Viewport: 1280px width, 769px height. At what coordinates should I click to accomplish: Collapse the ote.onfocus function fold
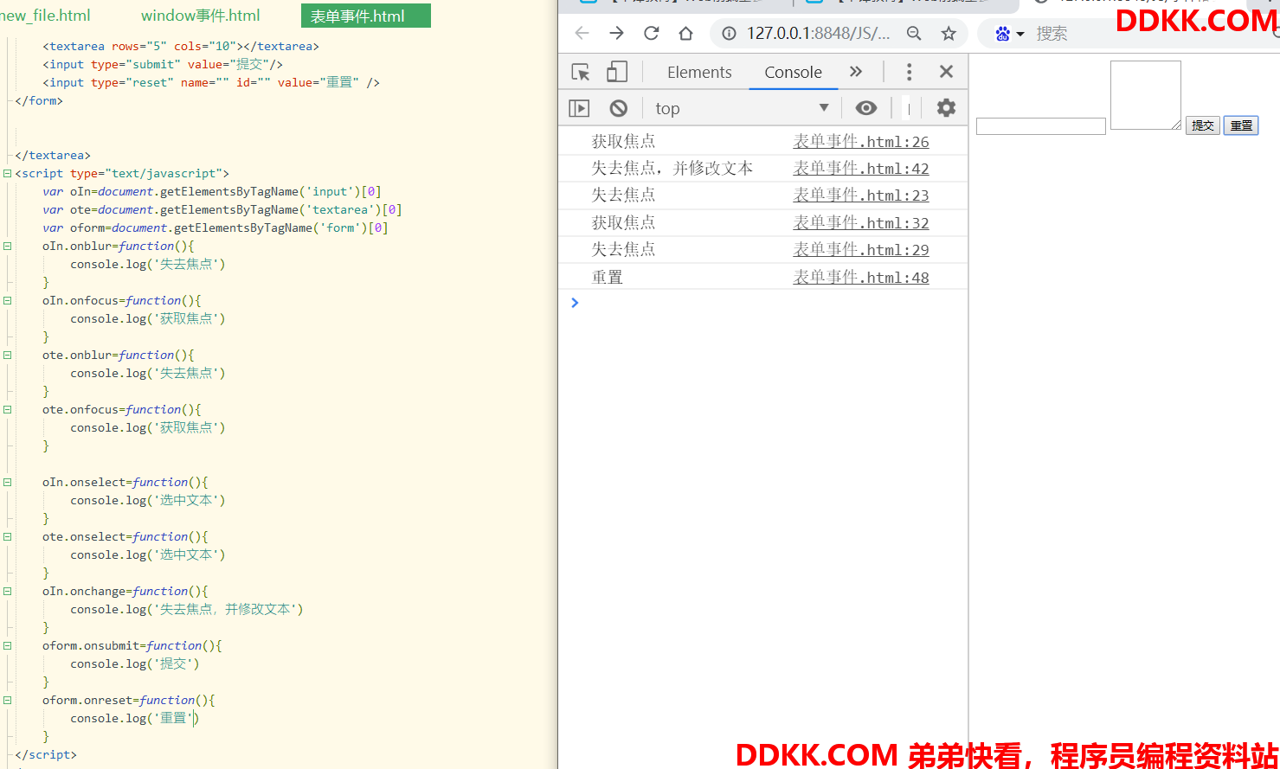click(x=7, y=409)
